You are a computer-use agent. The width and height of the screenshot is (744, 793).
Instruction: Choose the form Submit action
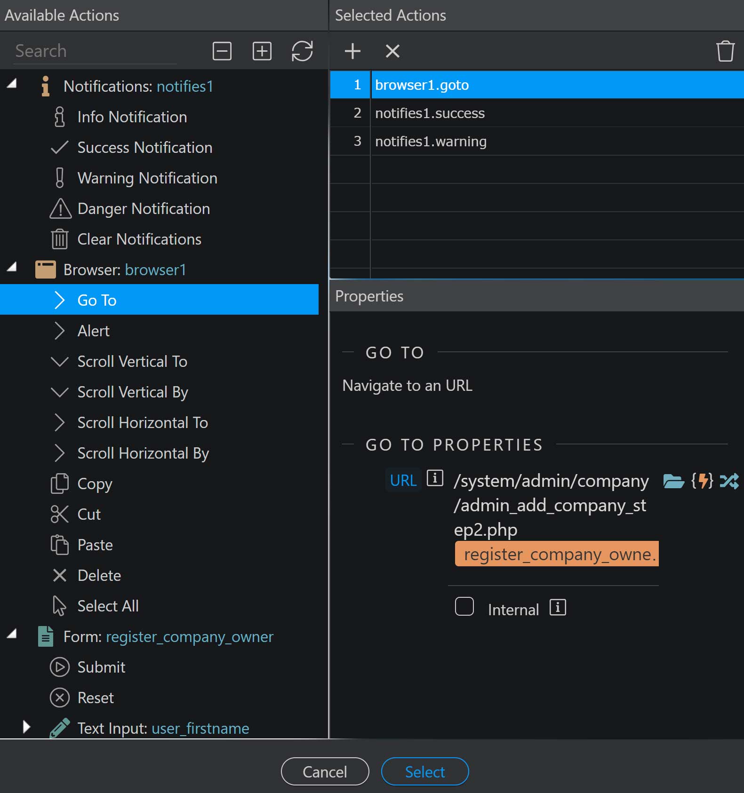click(x=101, y=667)
